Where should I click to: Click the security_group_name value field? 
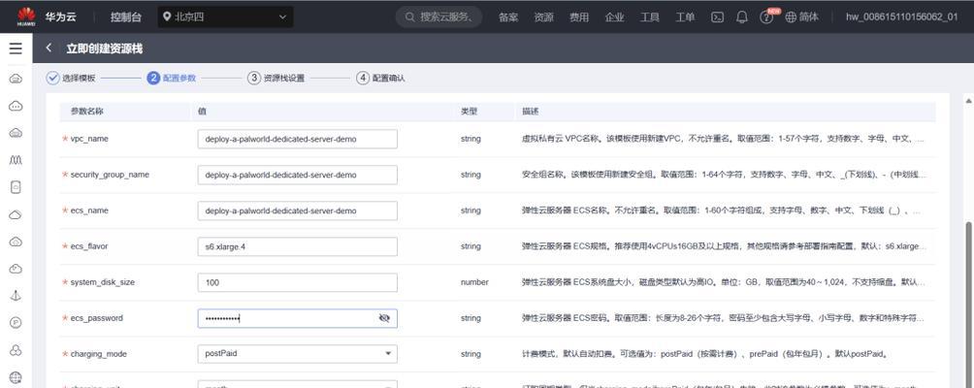click(298, 175)
